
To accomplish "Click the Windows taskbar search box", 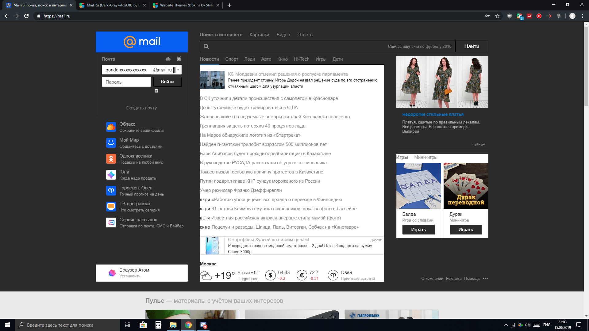I will [x=67, y=325].
